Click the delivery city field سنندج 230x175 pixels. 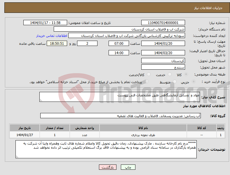[x=163, y=67]
